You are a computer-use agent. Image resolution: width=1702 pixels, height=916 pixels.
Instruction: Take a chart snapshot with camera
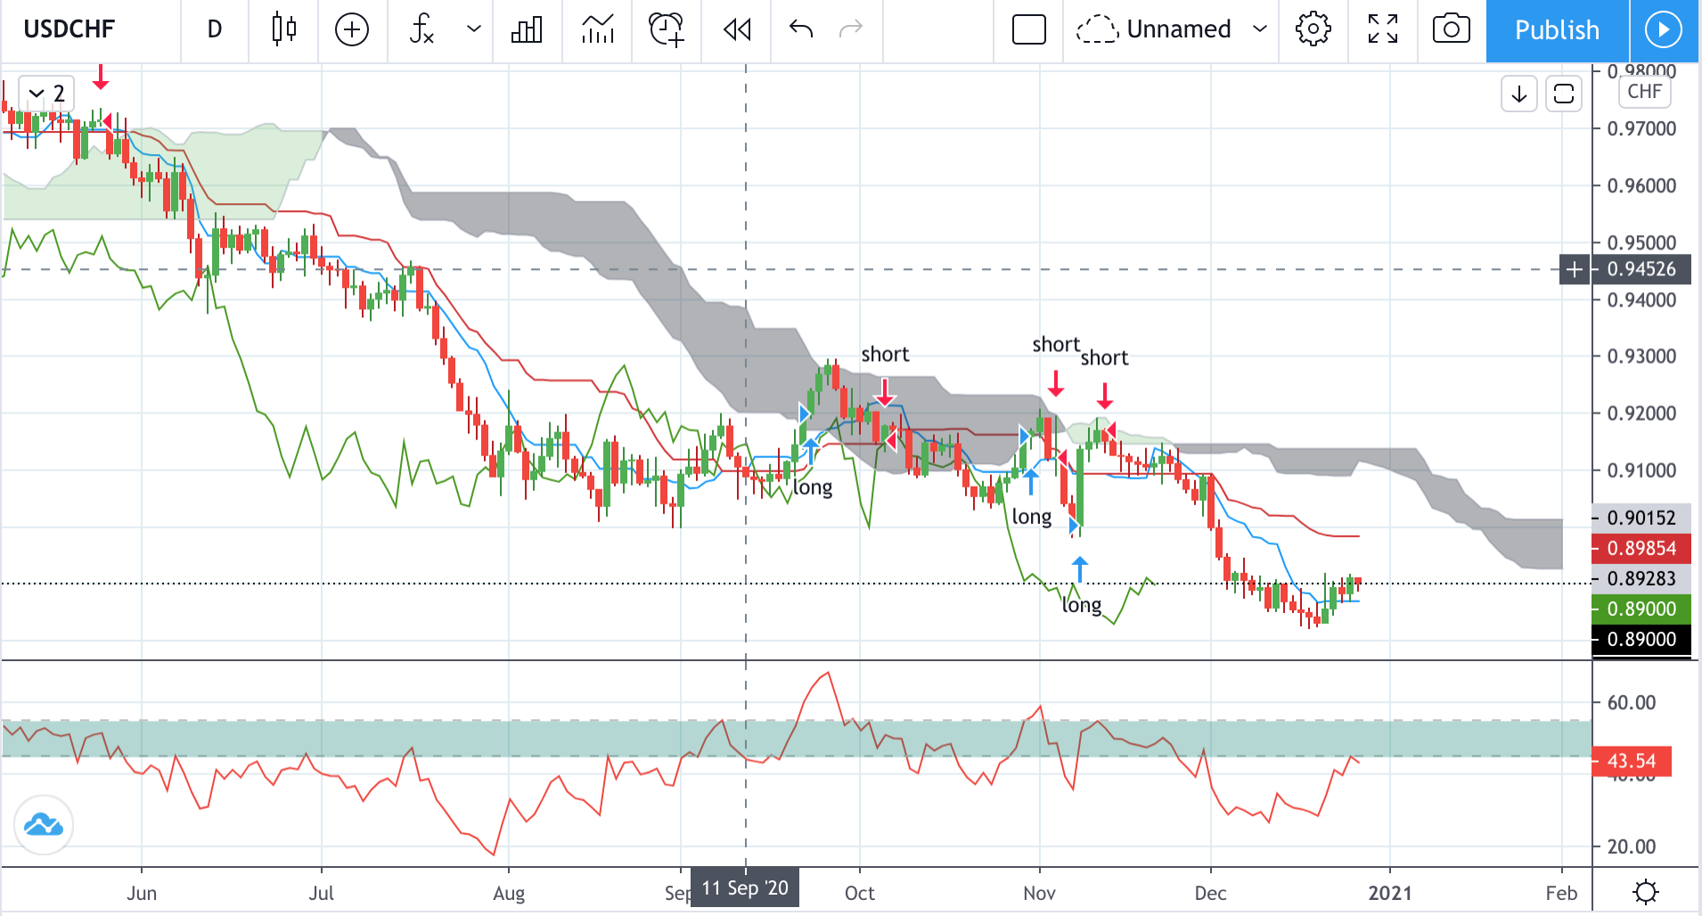(x=1452, y=29)
